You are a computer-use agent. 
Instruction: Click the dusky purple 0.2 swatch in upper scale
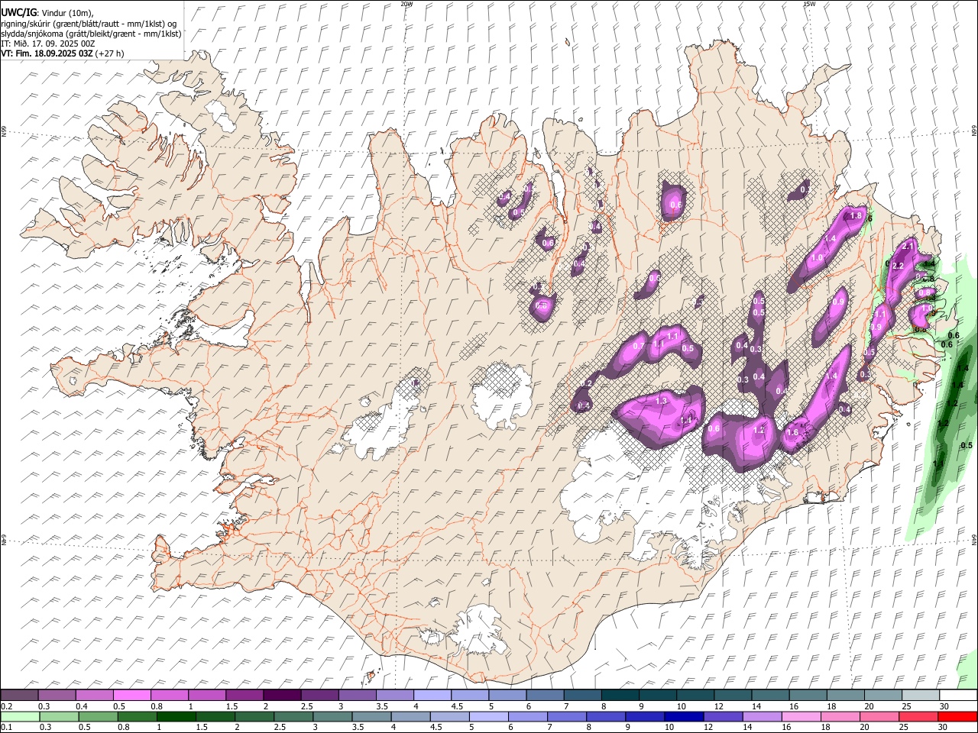tap(19, 696)
